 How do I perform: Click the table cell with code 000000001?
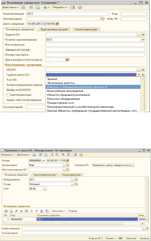click(23, 219)
